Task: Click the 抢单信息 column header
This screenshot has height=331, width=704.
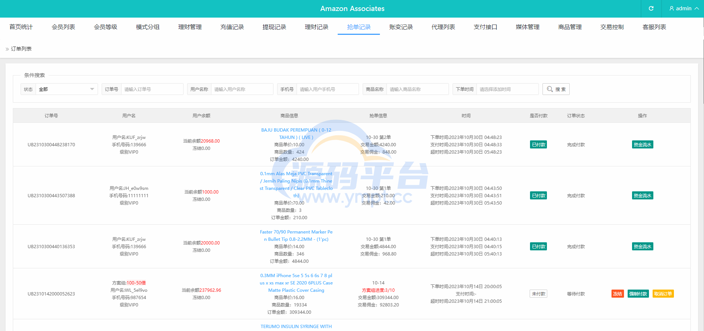Action: tap(378, 115)
